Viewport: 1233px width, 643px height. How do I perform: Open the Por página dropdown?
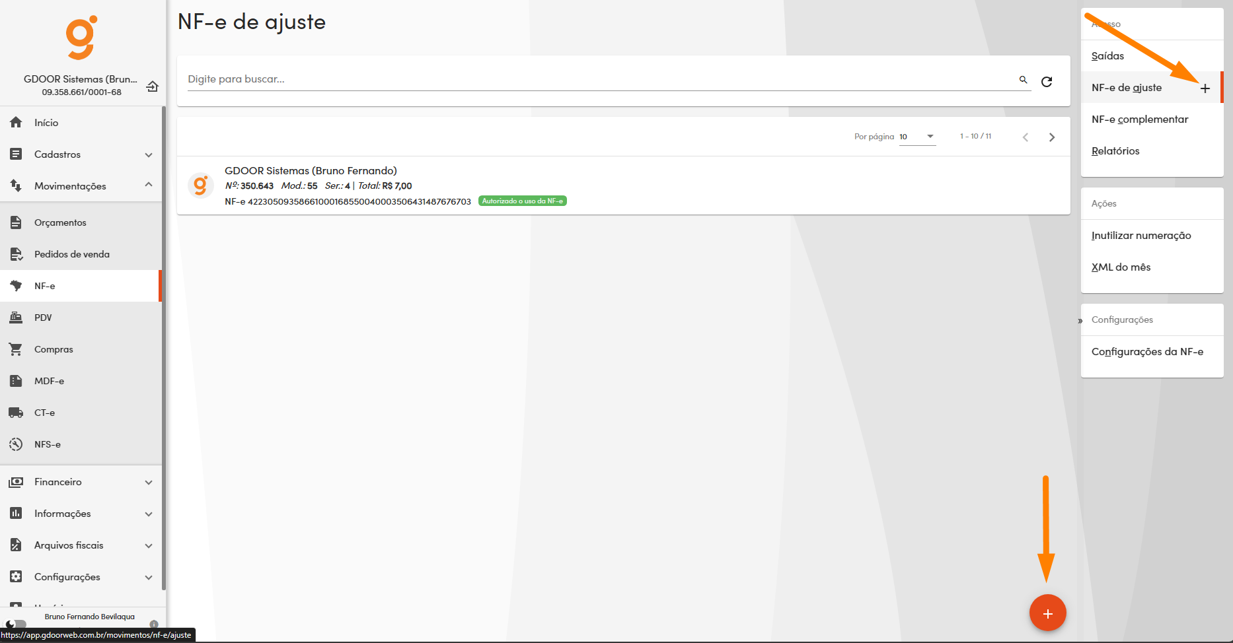coord(917,137)
